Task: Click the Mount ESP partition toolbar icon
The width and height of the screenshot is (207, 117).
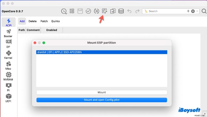Action: pyautogui.click(x=105, y=11)
